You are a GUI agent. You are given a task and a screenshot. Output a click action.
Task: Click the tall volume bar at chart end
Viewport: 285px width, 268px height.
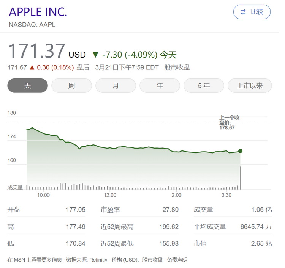pos(241,178)
